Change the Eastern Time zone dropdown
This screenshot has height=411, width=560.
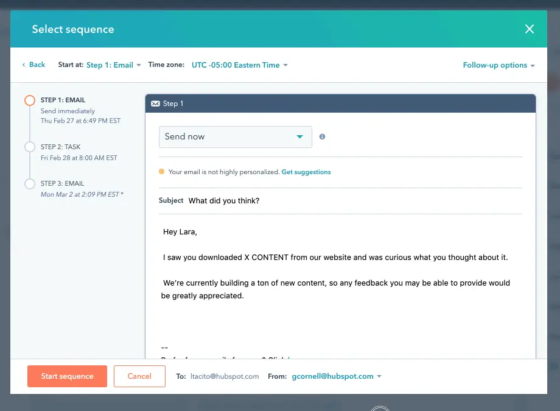239,65
